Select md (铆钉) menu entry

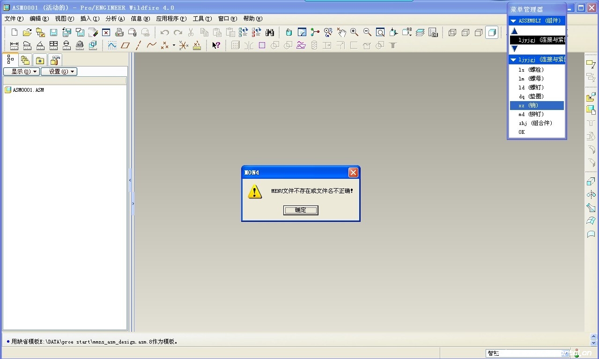tap(537, 114)
